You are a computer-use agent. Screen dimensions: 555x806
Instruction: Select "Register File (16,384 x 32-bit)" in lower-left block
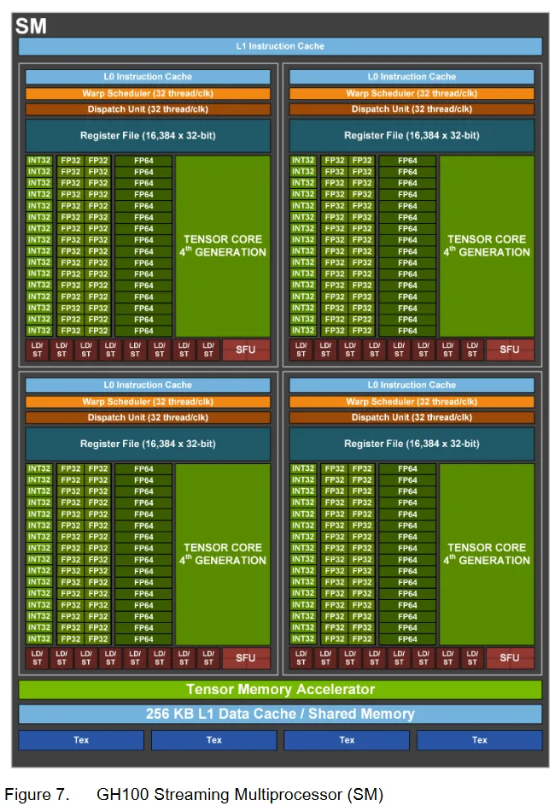[148, 444]
